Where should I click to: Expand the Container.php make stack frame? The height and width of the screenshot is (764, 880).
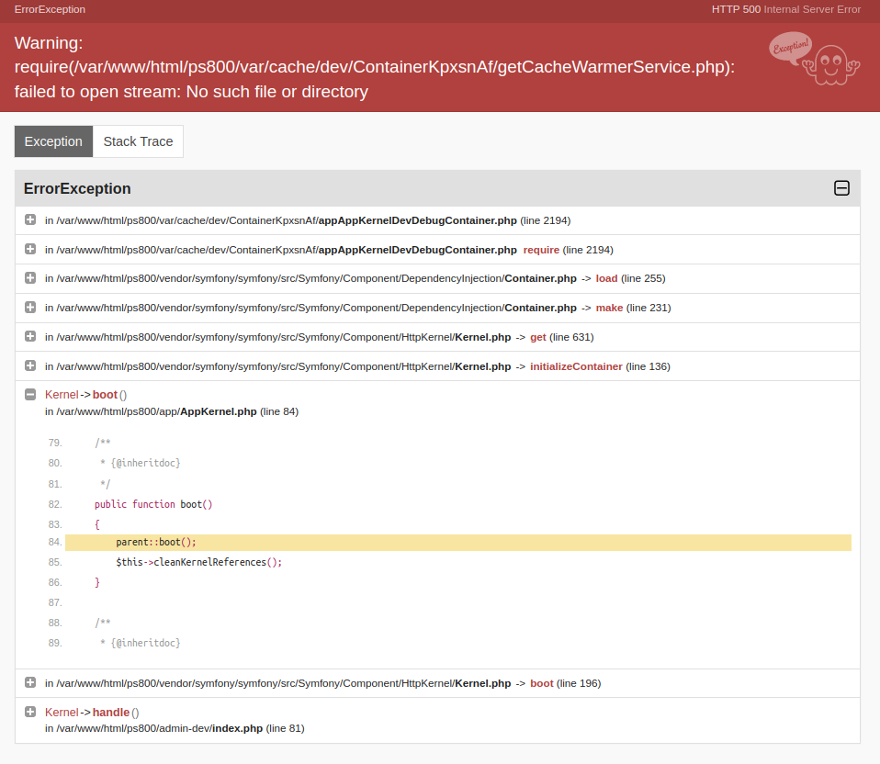point(28,308)
